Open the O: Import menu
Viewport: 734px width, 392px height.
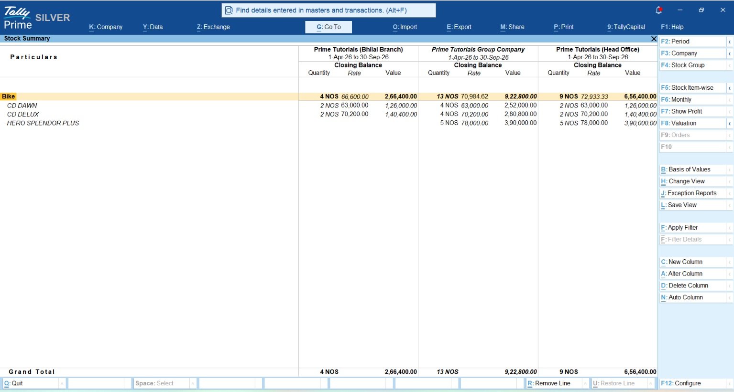[405, 27]
